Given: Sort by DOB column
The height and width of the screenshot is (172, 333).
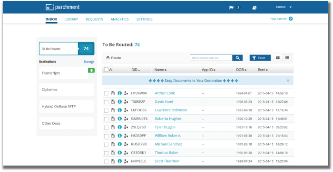Looking at the screenshot, I should tap(241, 70).
